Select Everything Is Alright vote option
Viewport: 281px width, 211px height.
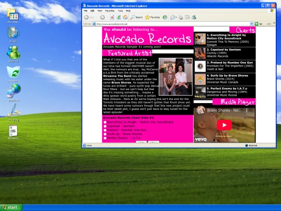point(105,122)
